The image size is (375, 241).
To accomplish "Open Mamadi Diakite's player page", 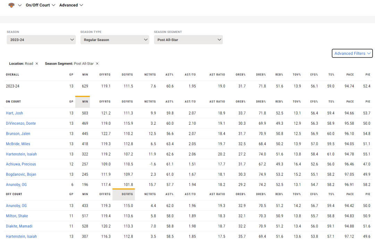I will (19, 226).
